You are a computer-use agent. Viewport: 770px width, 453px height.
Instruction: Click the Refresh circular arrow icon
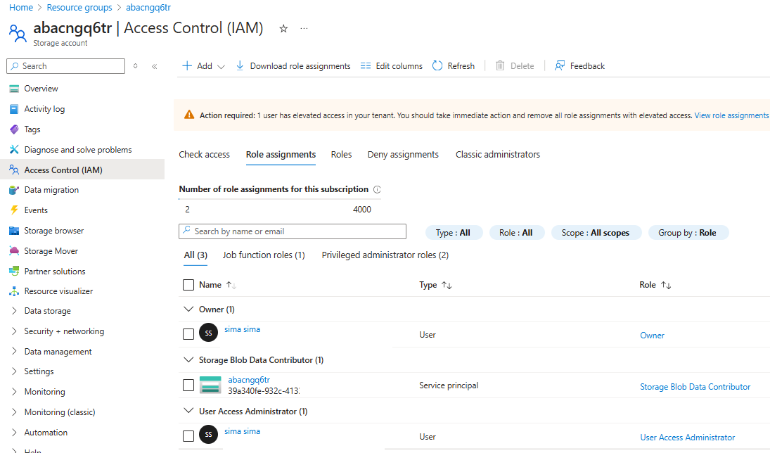coord(437,66)
